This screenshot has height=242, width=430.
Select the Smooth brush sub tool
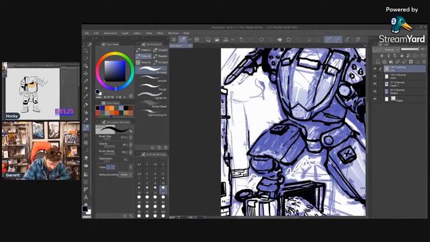(x=152, y=79)
